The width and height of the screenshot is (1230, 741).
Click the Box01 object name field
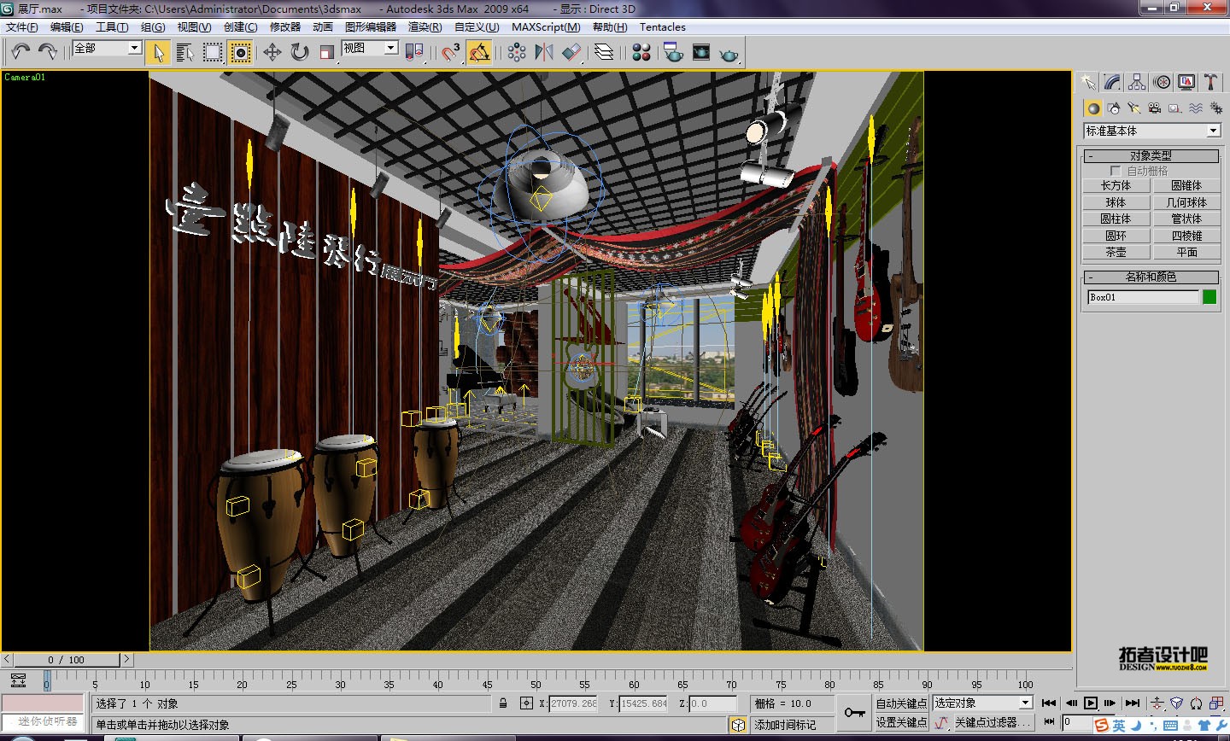(x=1144, y=297)
